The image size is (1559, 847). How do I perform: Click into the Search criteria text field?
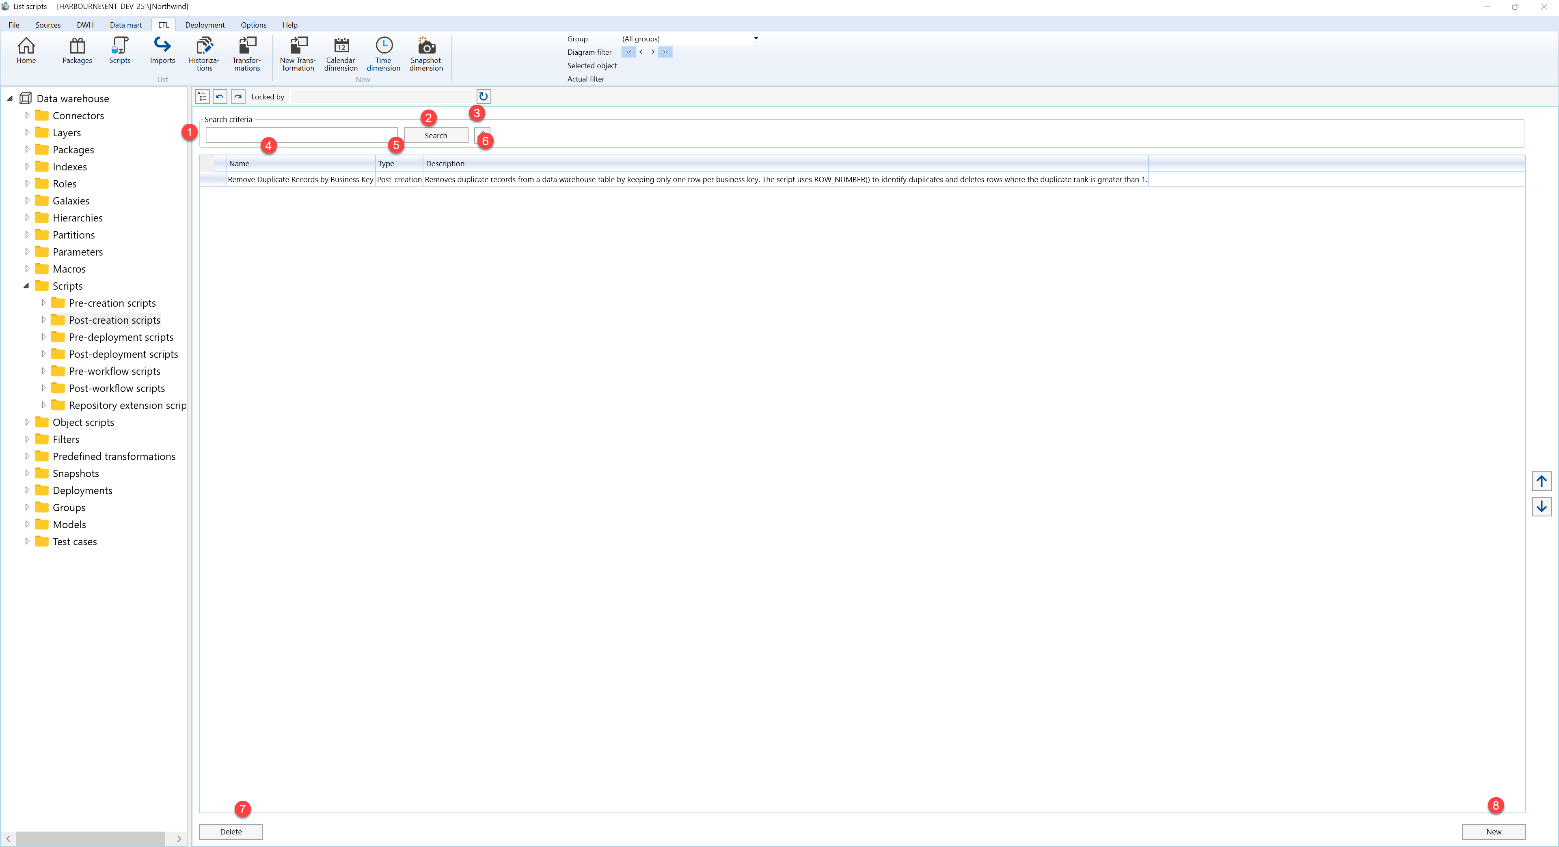301,135
